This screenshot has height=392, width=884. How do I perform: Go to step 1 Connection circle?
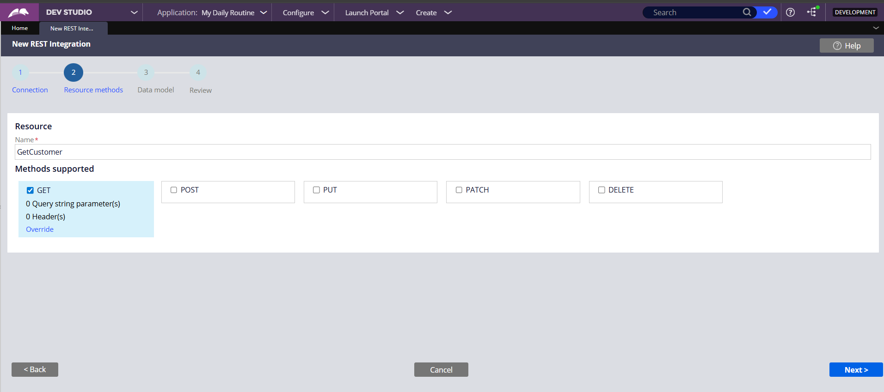point(20,72)
